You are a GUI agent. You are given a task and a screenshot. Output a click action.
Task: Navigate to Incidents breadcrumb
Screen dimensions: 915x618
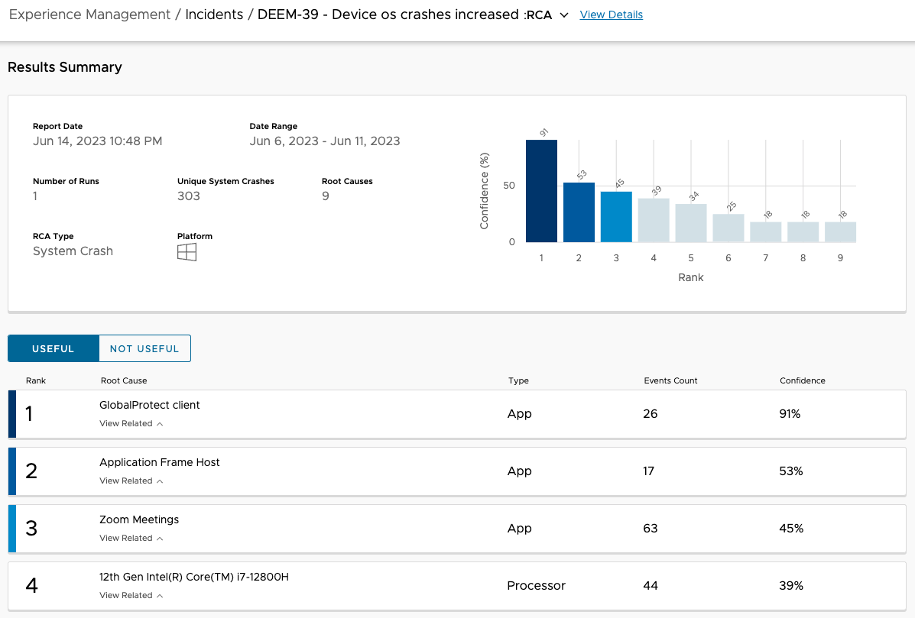pyautogui.click(x=216, y=15)
